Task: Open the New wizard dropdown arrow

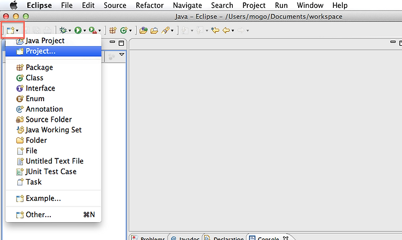Action: coord(17,31)
